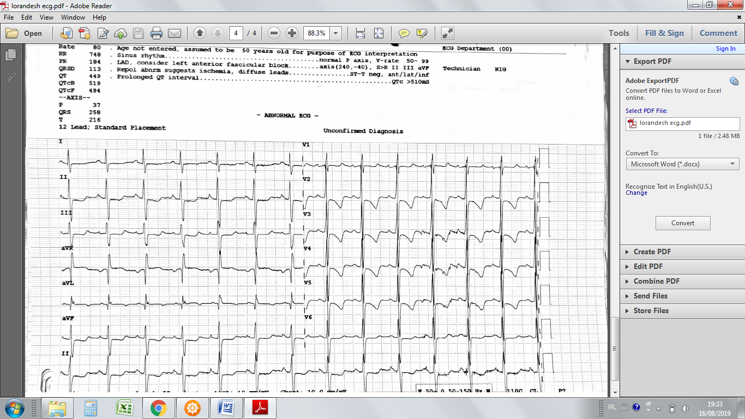Go to previous page with up arrow
745x419 pixels.
[x=200, y=33]
